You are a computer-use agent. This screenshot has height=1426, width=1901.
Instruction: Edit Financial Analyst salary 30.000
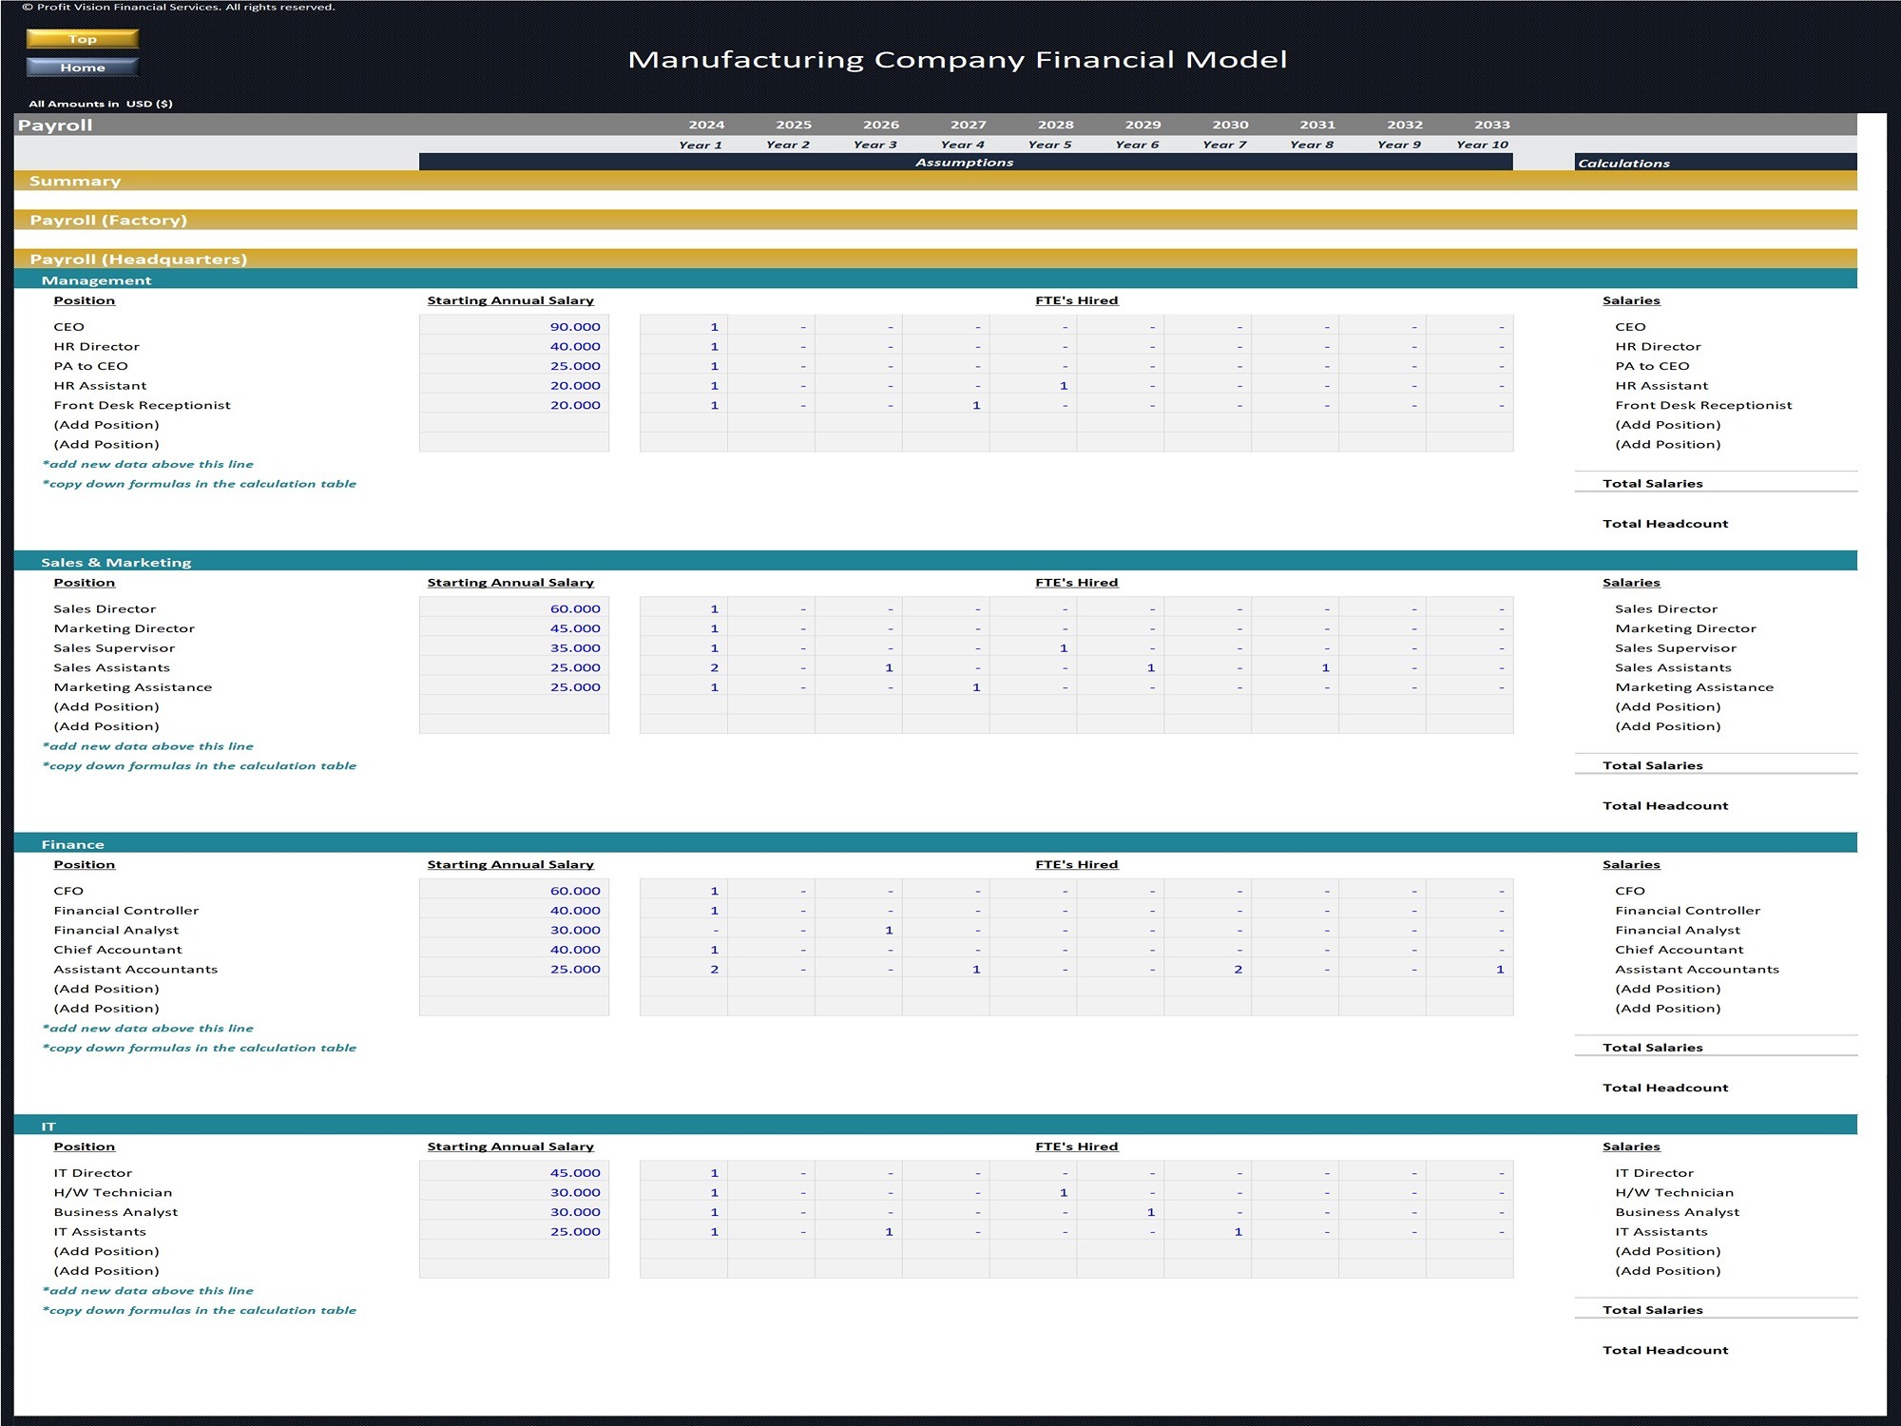[x=514, y=930]
